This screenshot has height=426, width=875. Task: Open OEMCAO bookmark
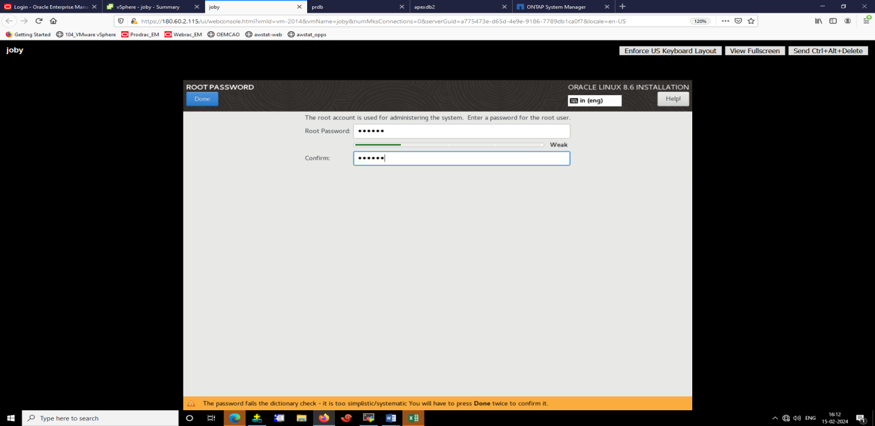tap(224, 34)
